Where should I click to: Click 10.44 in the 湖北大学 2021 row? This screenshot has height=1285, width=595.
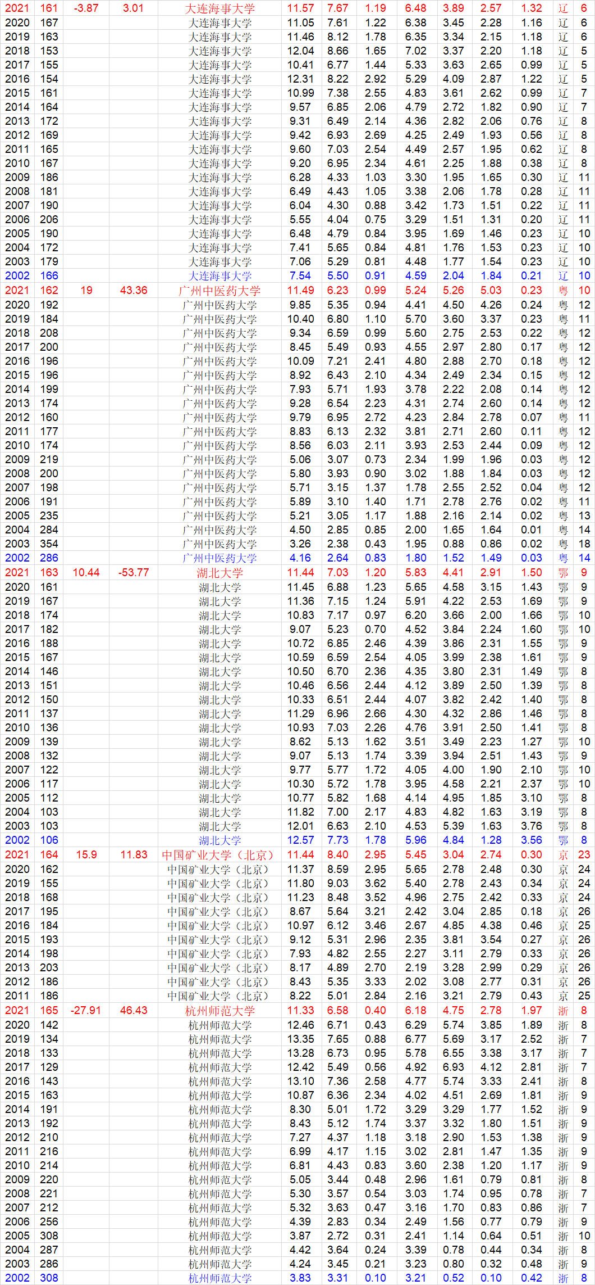pyautogui.click(x=86, y=573)
